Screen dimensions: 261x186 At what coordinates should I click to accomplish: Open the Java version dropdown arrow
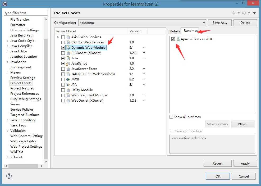[x=144, y=58]
